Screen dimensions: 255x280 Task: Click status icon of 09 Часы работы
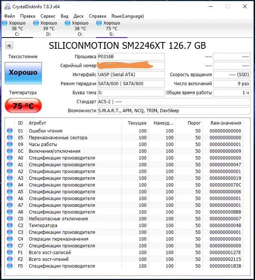(10, 144)
